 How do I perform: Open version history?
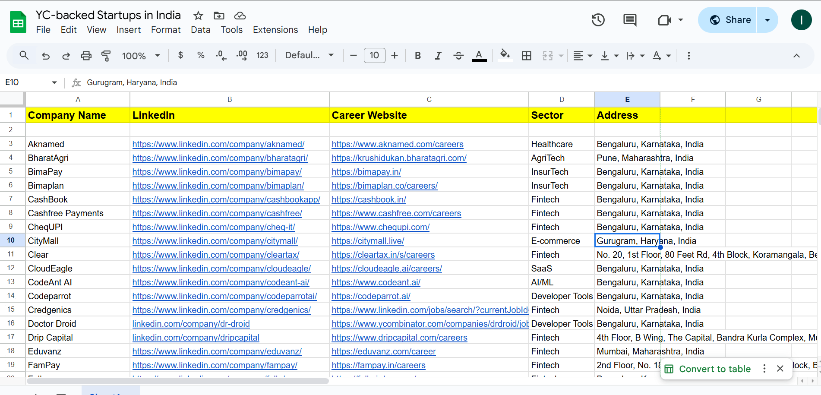tap(598, 20)
